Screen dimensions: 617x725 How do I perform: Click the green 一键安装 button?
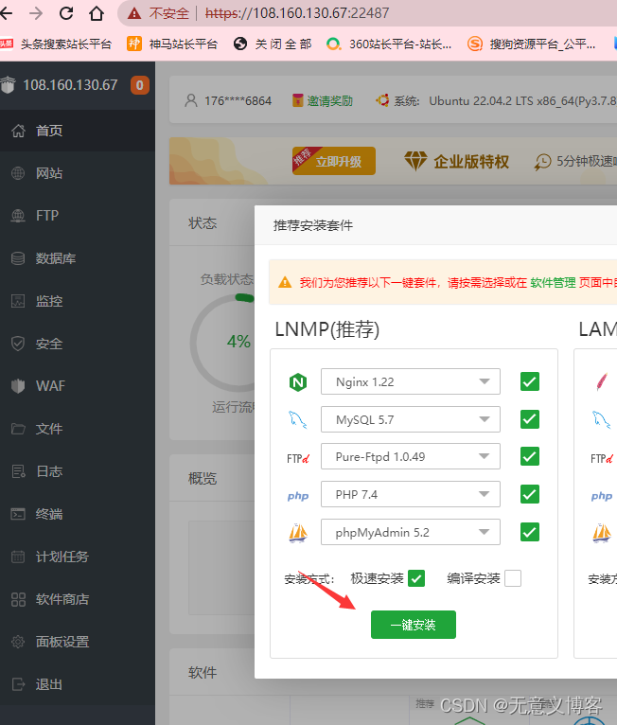coord(414,625)
